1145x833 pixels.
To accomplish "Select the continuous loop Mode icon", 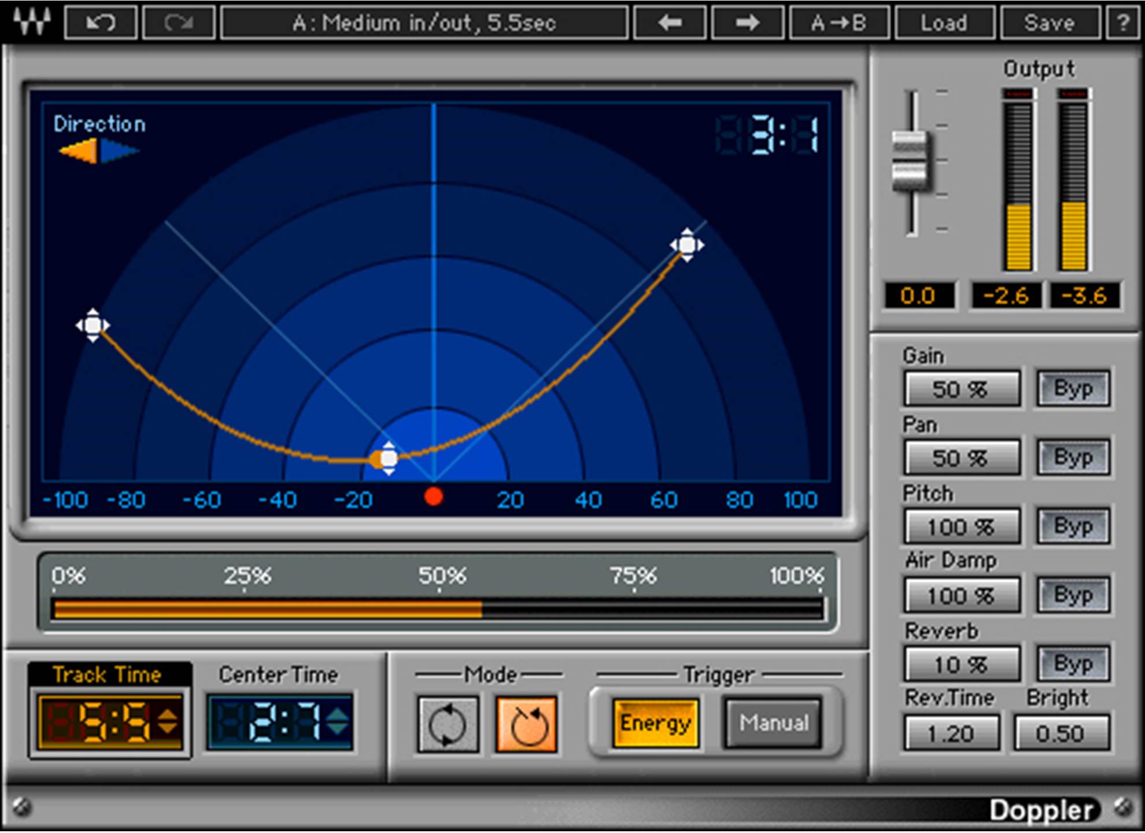I will tap(447, 723).
